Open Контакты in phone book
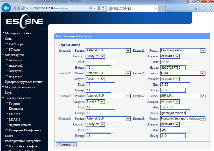This screenshot has height=151, width=214. pos(16,109)
